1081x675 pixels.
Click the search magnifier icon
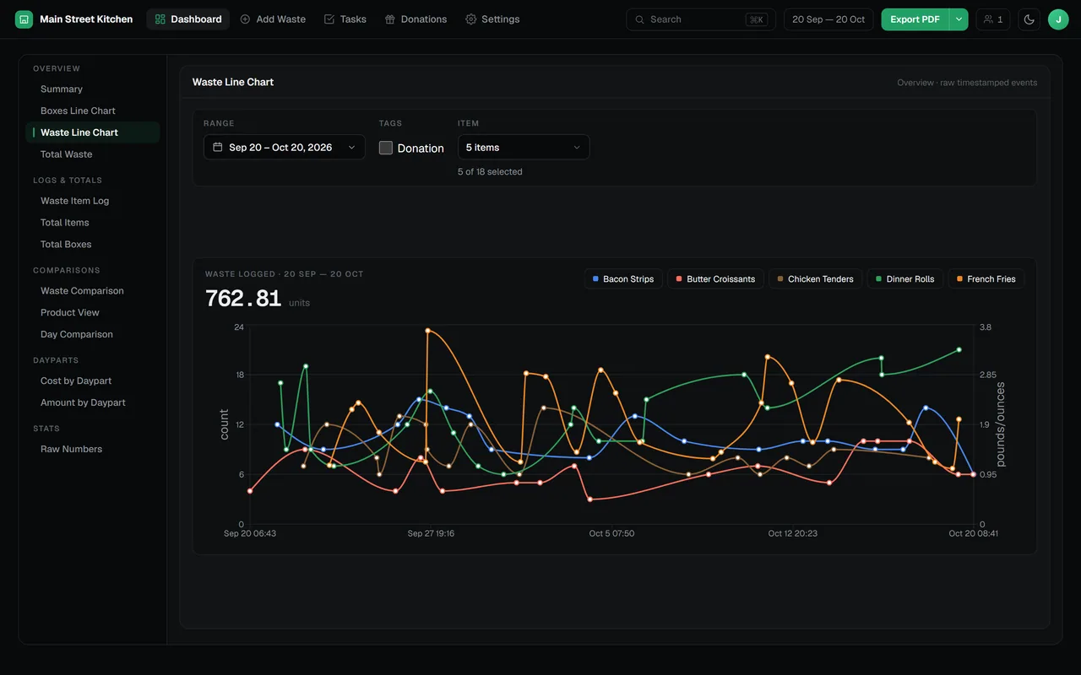click(640, 19)
